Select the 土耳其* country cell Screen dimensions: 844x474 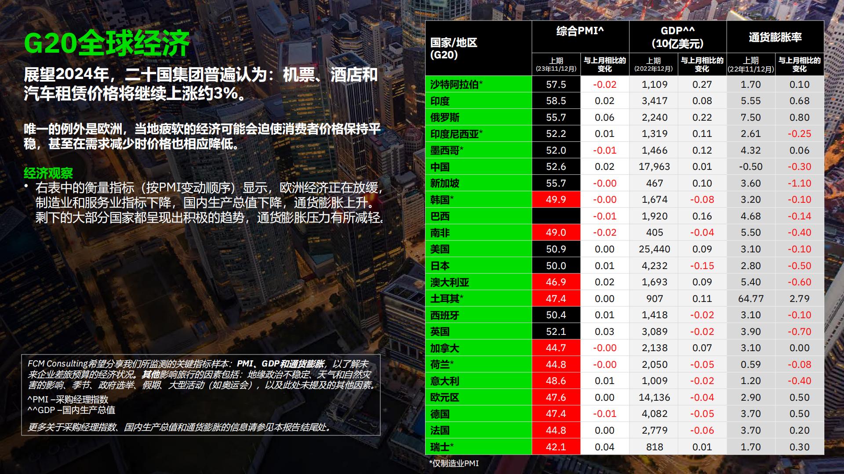[x=479, y=298]
